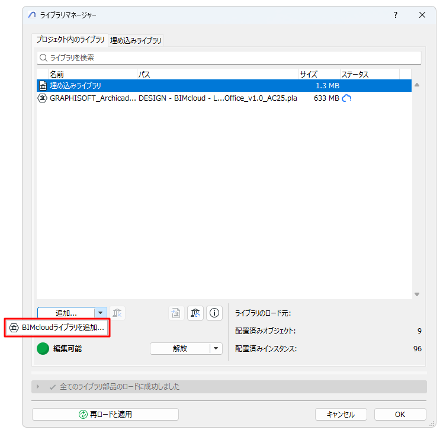This screenshot has width=443, height=433.
Task: Click the 1.3 MB size value
Action: click(x=328, y=86)
